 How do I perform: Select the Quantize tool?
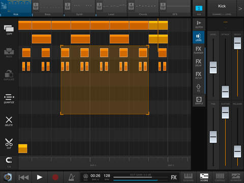[x=9, y=99]
